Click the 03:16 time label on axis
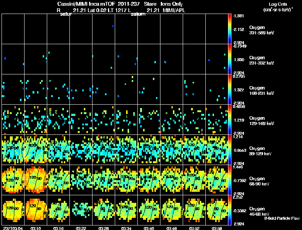The image size is (302, 230). 59,228
